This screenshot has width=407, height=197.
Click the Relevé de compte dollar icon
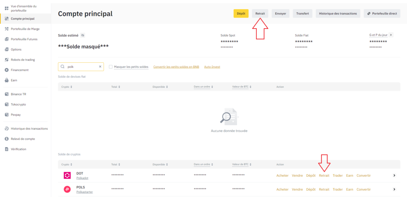[7, 139]
